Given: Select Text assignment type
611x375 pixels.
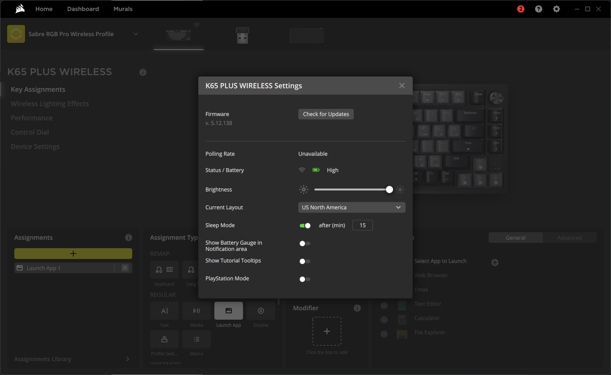Looking at the screenshot, I should point(164,311).
